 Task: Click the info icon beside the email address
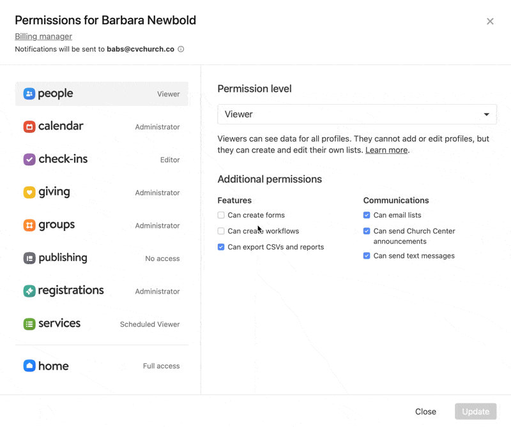[x=181, y=49]
